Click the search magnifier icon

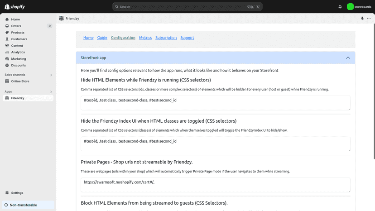tap(117, 7)
